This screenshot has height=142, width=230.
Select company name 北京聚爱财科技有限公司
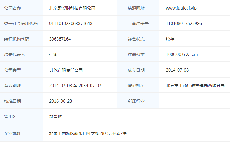72,8
